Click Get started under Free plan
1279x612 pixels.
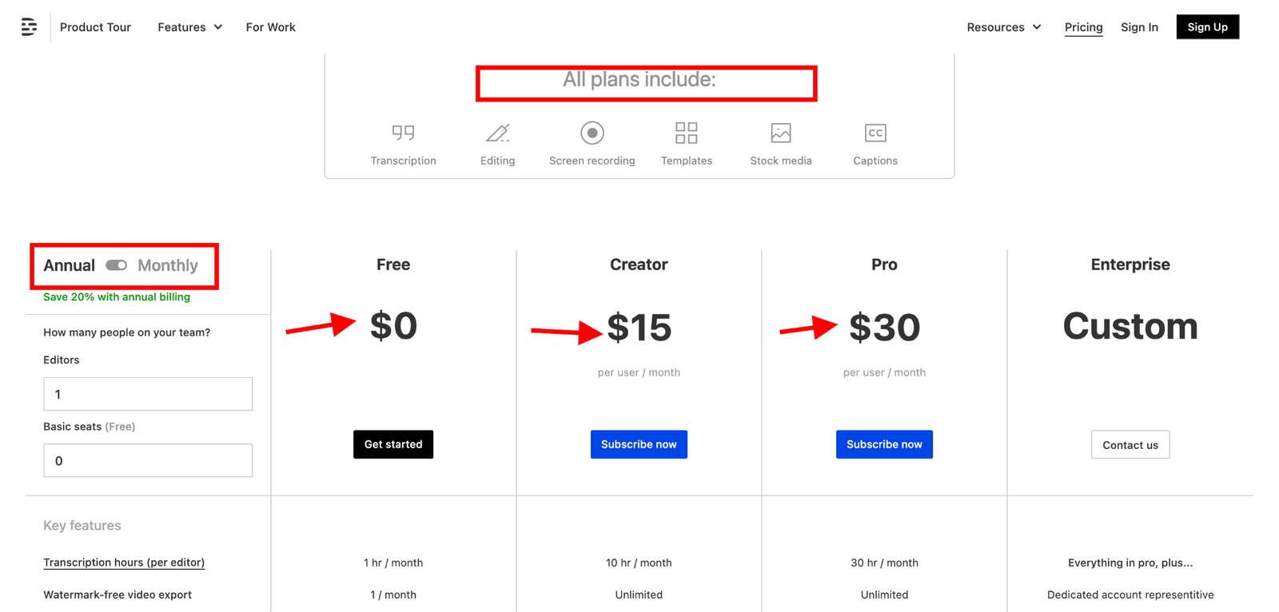click(x=393, y=444)
